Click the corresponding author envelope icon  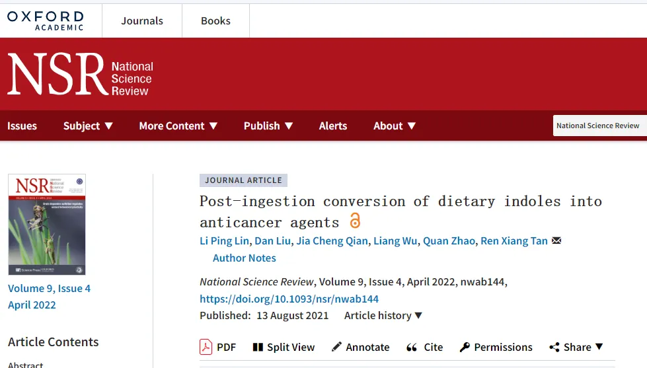pos(556,240)
